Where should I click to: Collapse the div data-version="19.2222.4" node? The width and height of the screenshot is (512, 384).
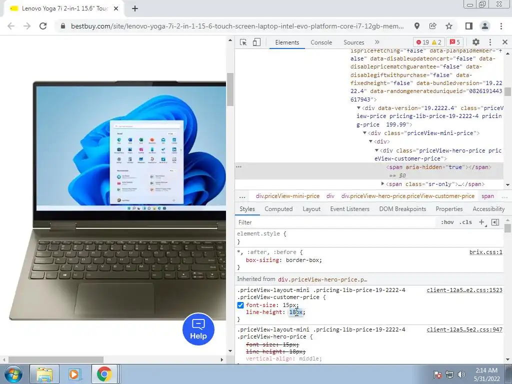358,108
